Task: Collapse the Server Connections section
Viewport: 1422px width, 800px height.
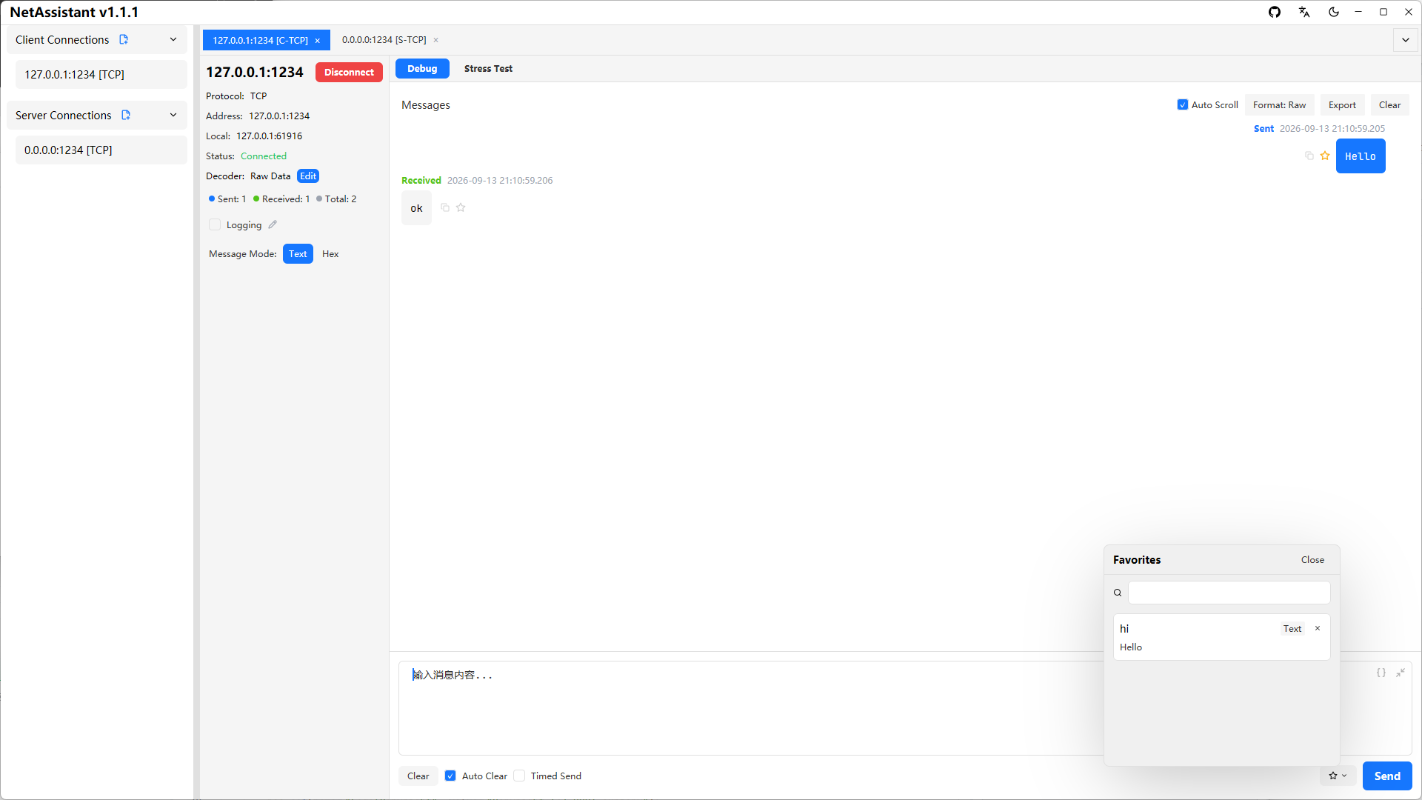Action: click(173, 115)
